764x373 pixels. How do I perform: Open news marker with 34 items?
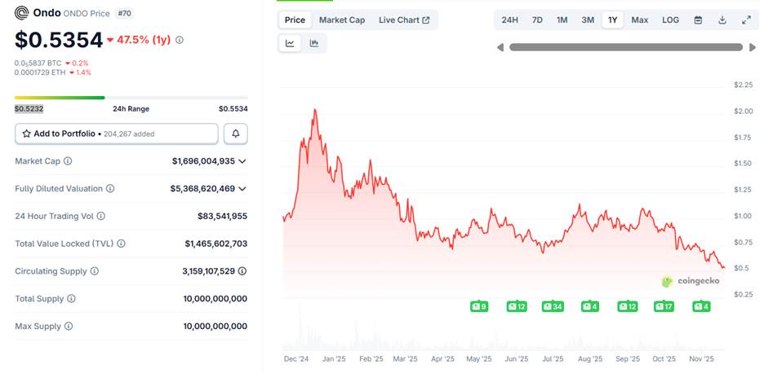pos(552,306)
